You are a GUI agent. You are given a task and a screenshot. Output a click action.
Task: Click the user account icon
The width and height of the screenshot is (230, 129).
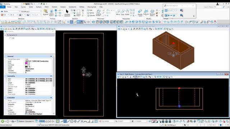click(217, 4)
